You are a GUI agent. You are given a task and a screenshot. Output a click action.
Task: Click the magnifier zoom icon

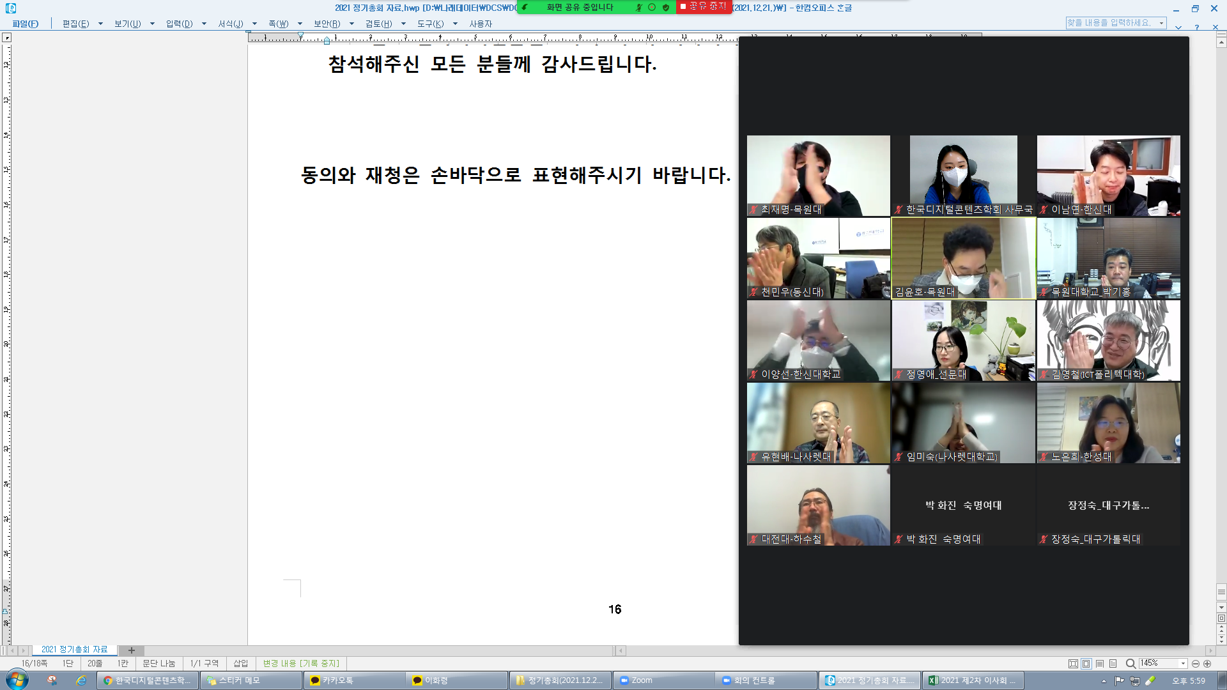[x=1130, y=664]
